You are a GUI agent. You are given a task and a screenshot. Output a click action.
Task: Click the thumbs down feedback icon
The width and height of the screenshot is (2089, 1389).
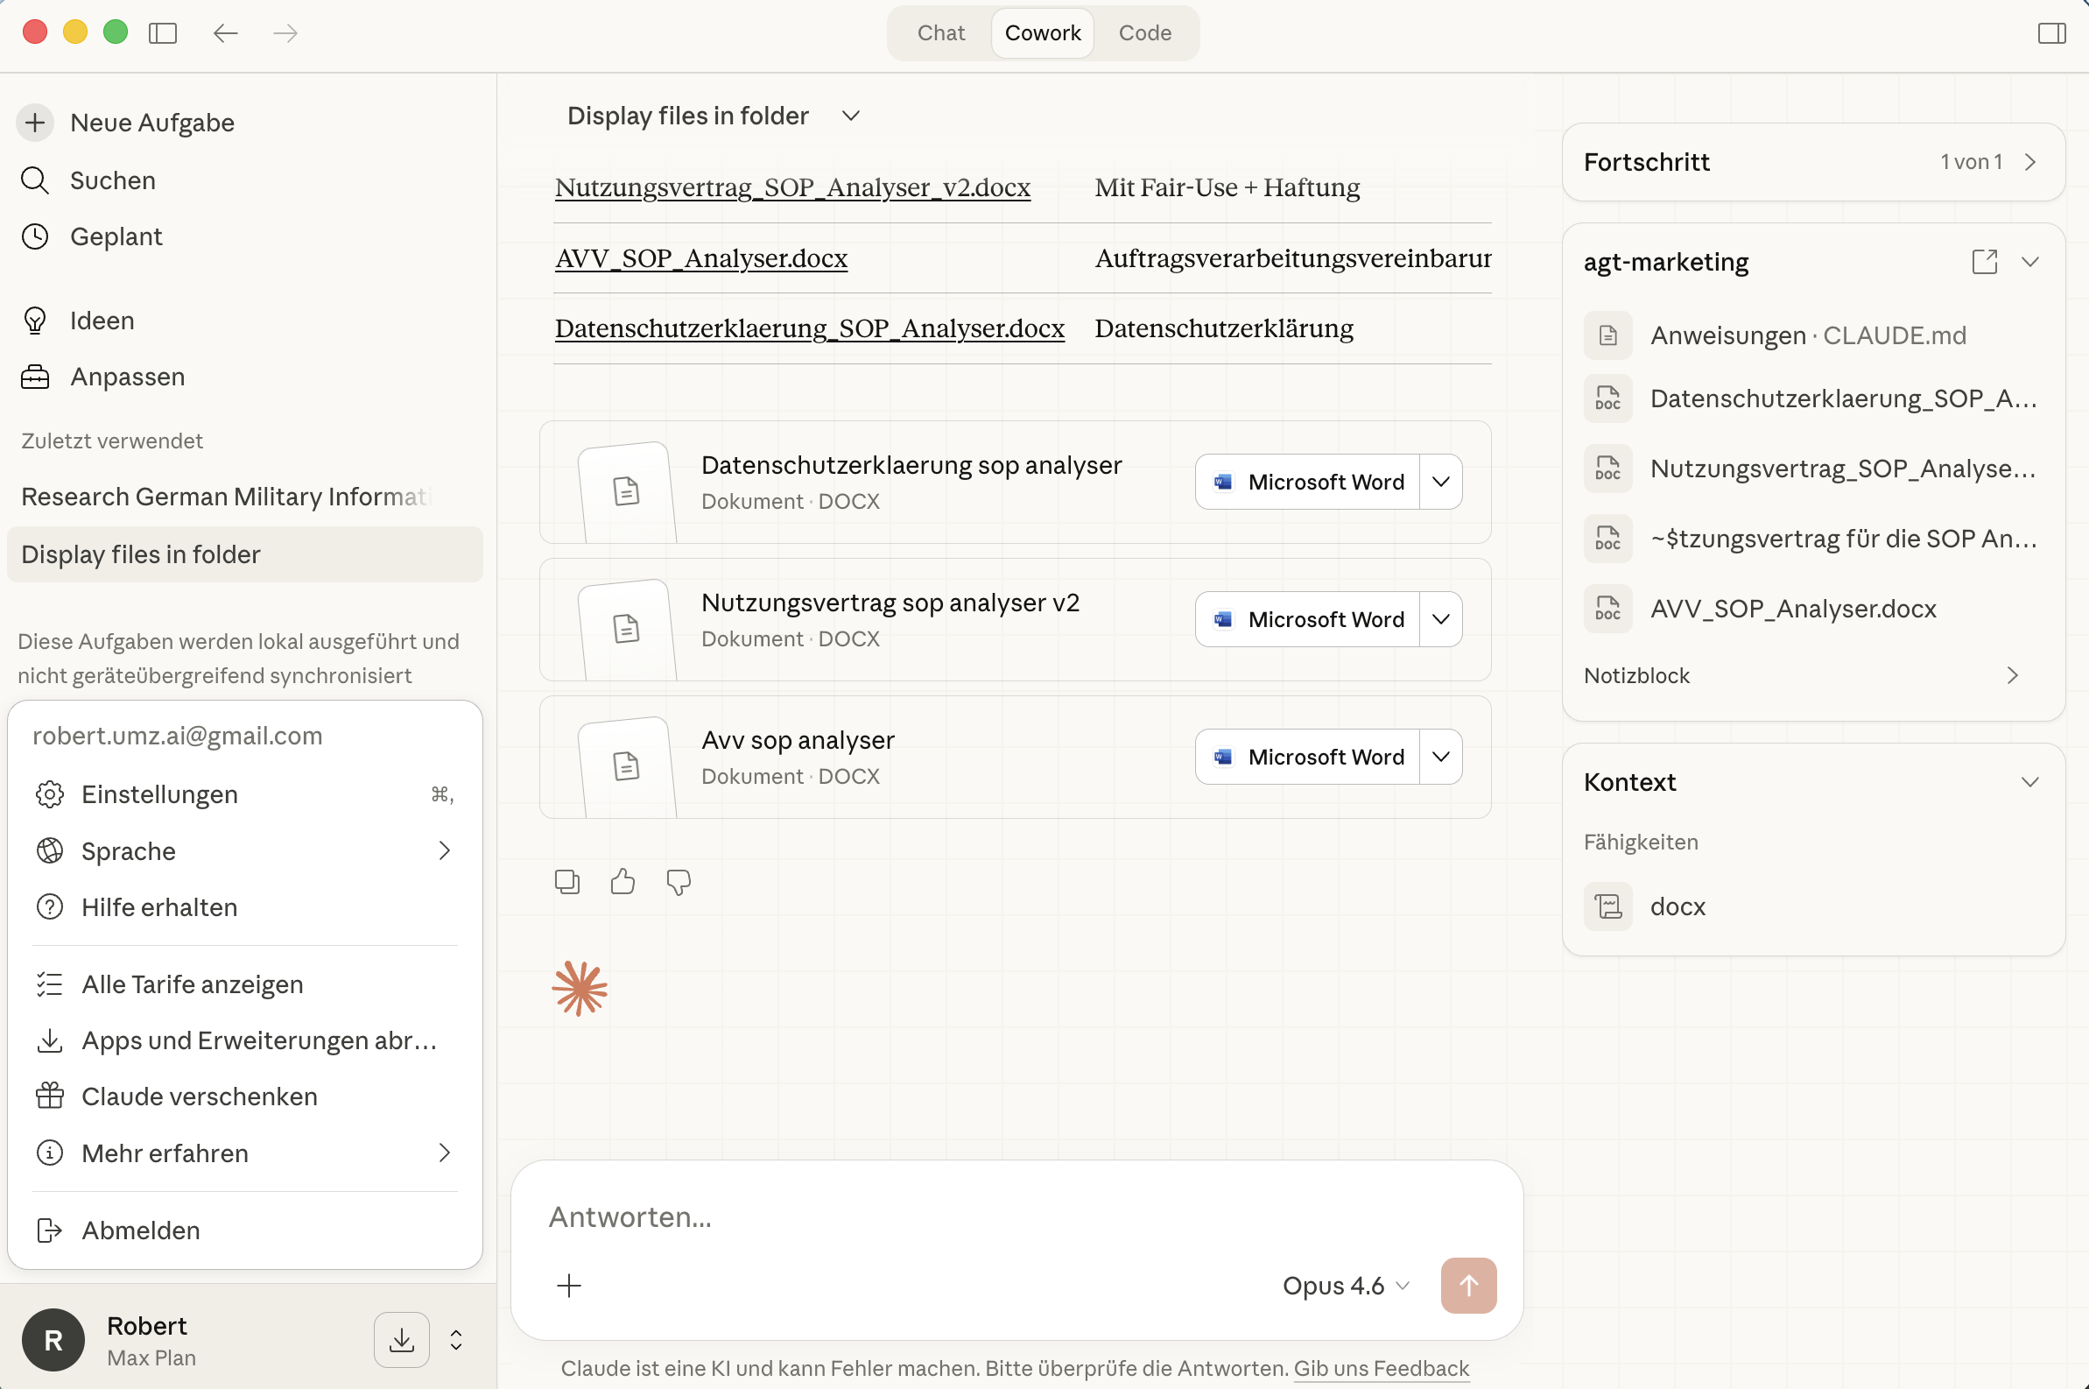tap(679, 881)
